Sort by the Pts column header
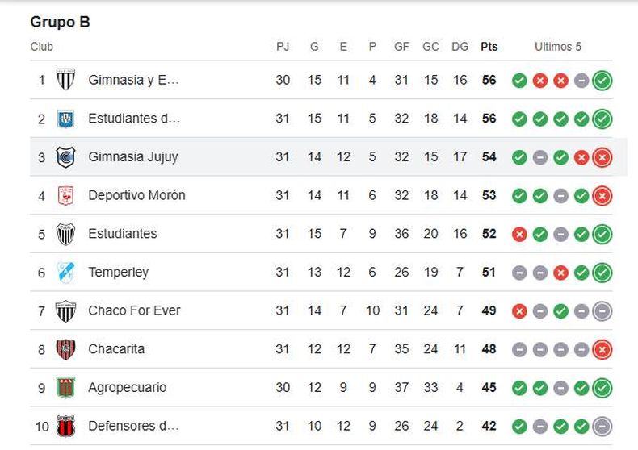This screenshot has height=450, width=638. coord(489,47)
